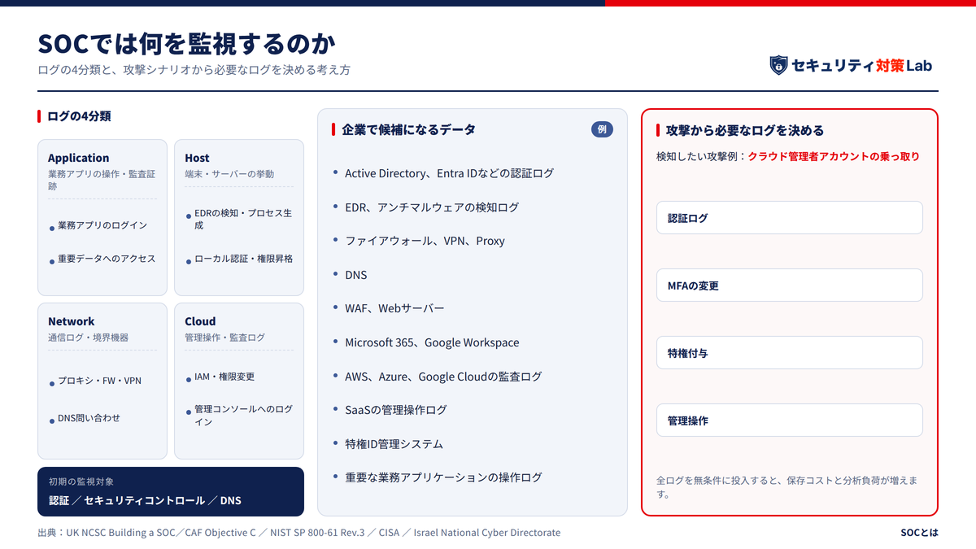The width and height of the screenshot is (976, 549).
Task: Click the 出典：UK NCSC Building a SOC footer
Action: click(x=299, y=533)
